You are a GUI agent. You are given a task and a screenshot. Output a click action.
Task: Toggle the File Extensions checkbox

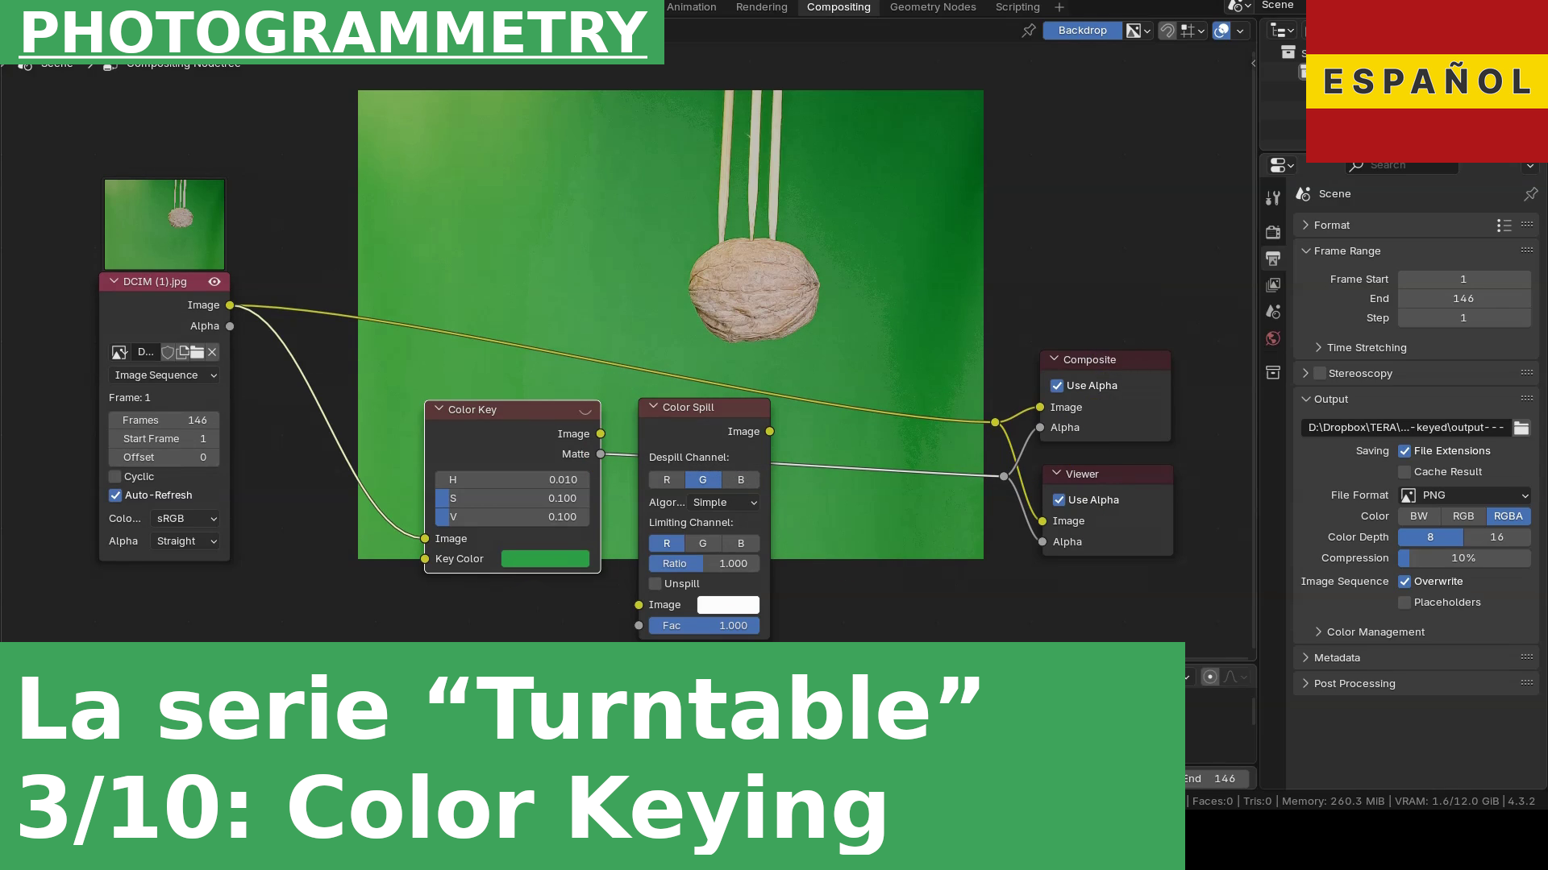coord(1404,451)
